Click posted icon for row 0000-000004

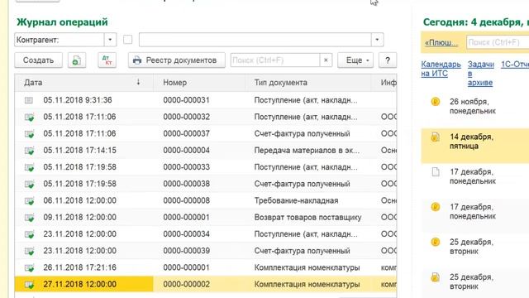pyautogui.click(x=30, y=151)
